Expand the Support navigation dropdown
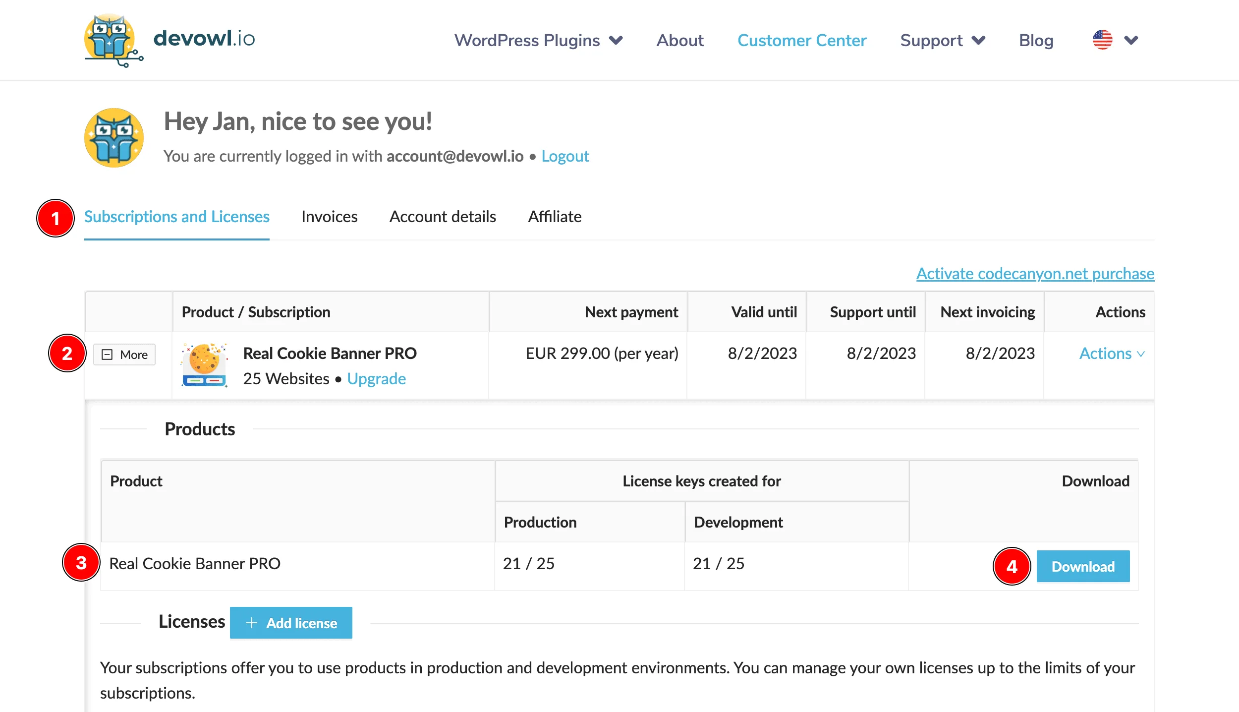Image resolution: width=1239 pixels, height=712 pixels. point(942,40)
